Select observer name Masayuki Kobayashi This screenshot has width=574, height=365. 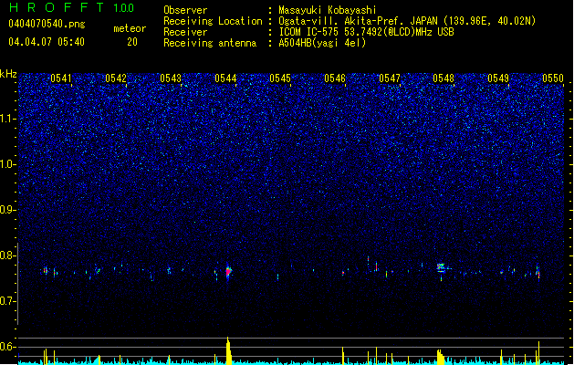[x=328, y=10]
